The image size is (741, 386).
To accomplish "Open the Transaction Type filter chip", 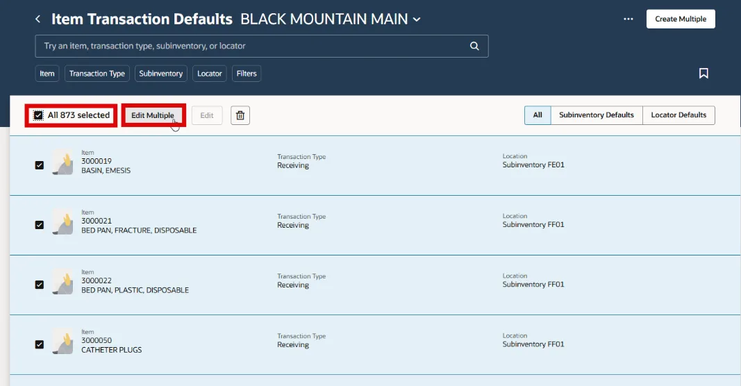I will 97,74.
